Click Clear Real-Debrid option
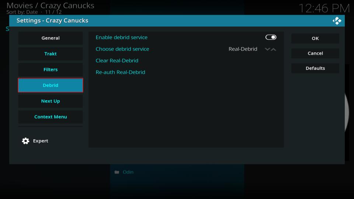This screenshot has width=354, height=199. (x=117, y=60)
